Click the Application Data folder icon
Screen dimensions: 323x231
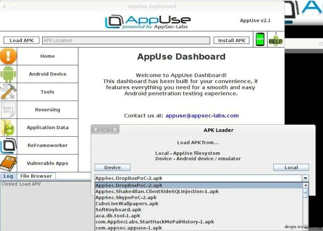pyautogui.click(x=8, y=128)
